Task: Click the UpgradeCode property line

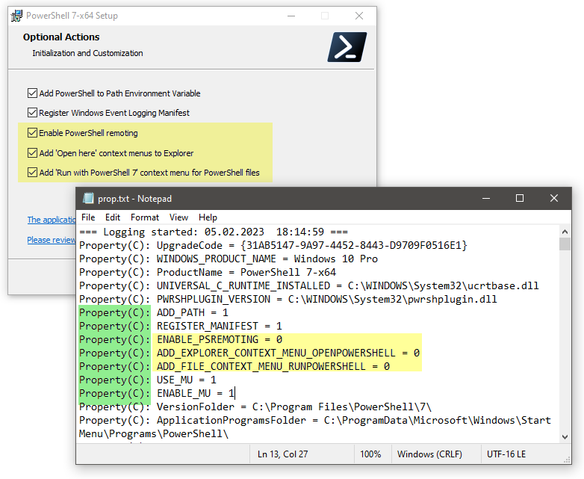Action: coord(273,245)
